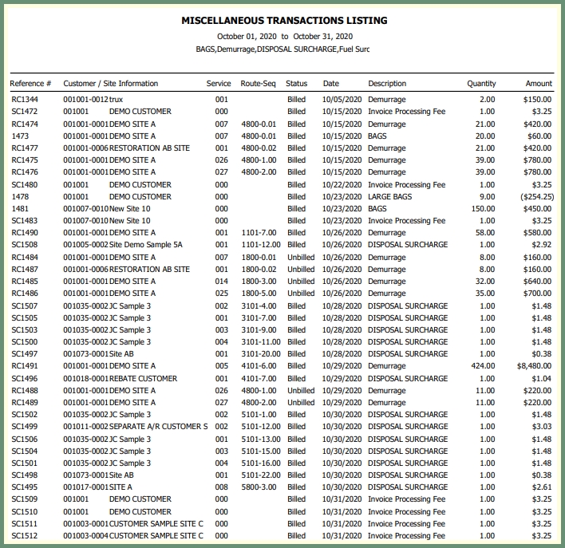Screen dimensions: 565x548
Task: Select quantity value 424.00
Action: coord(482,366)
